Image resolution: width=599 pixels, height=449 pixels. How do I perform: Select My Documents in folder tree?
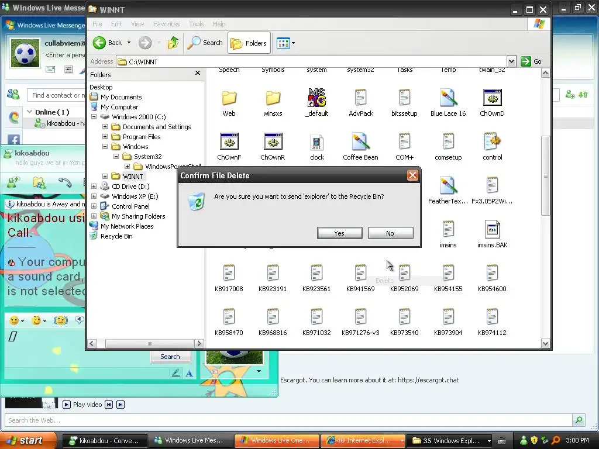(x=121, y=97)
